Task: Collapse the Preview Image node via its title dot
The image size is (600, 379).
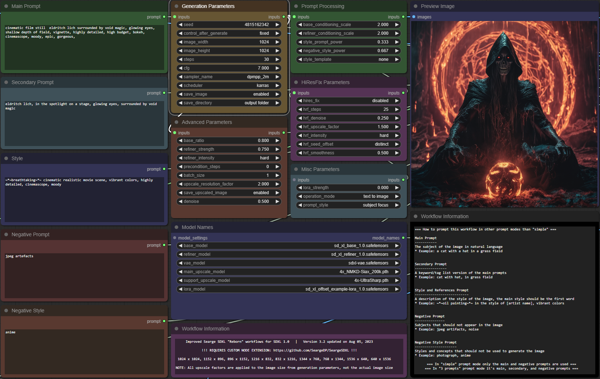Action: pos(416,6)
